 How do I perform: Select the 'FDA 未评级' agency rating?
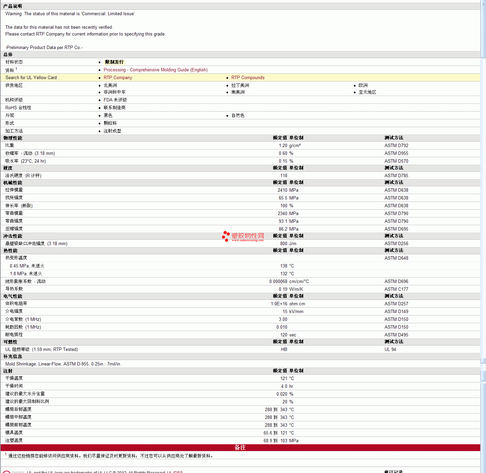pos(115,100)
